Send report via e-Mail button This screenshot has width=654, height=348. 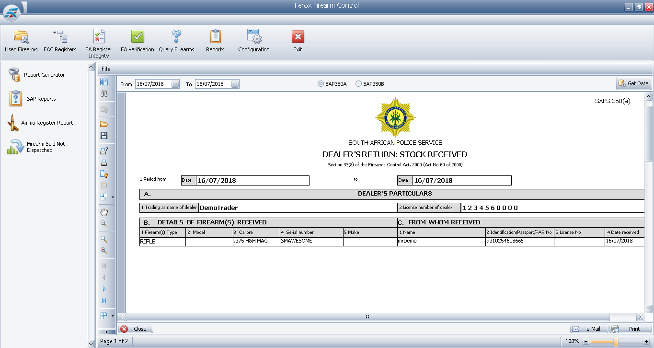(x=589, y=329)
